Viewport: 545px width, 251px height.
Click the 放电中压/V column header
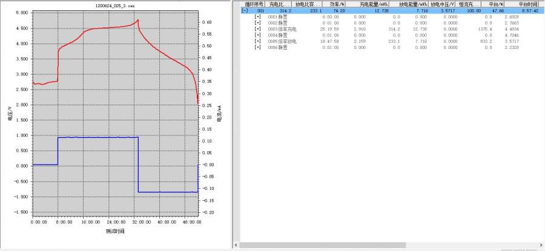click(443, 4)
